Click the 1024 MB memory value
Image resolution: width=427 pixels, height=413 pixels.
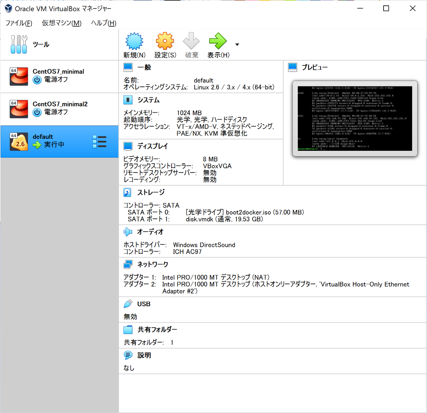(x=189, y=113)
